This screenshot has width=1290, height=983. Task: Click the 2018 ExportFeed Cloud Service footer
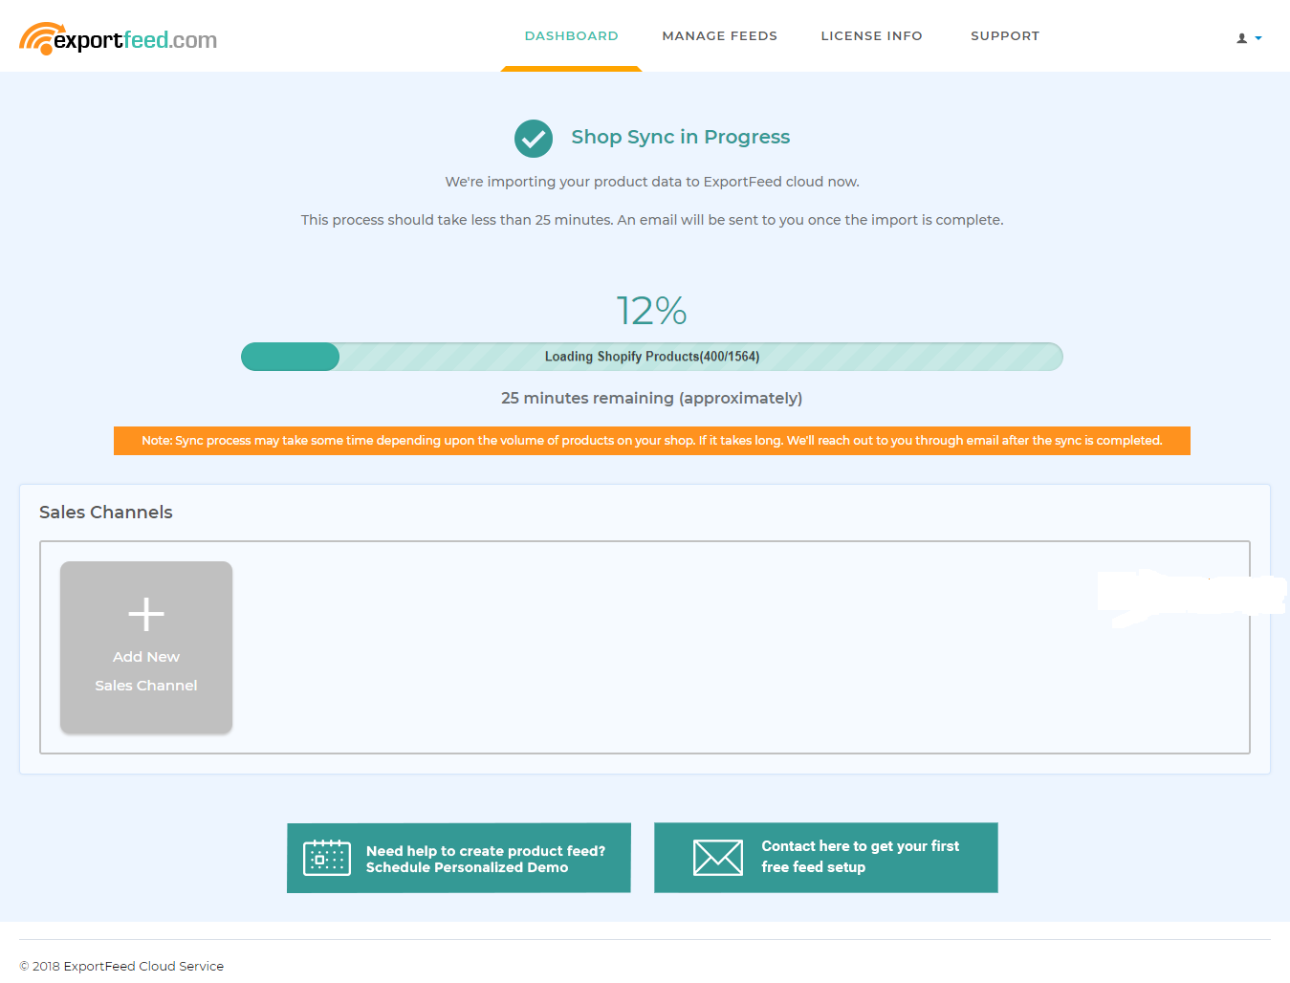click(121, 966)
